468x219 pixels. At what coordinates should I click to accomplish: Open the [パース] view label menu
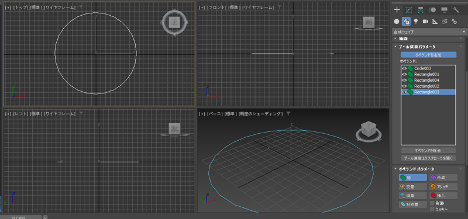(x=215, y=114)
